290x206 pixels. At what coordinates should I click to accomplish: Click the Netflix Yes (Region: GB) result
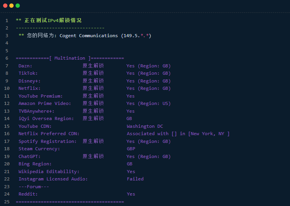coord(148,88)
